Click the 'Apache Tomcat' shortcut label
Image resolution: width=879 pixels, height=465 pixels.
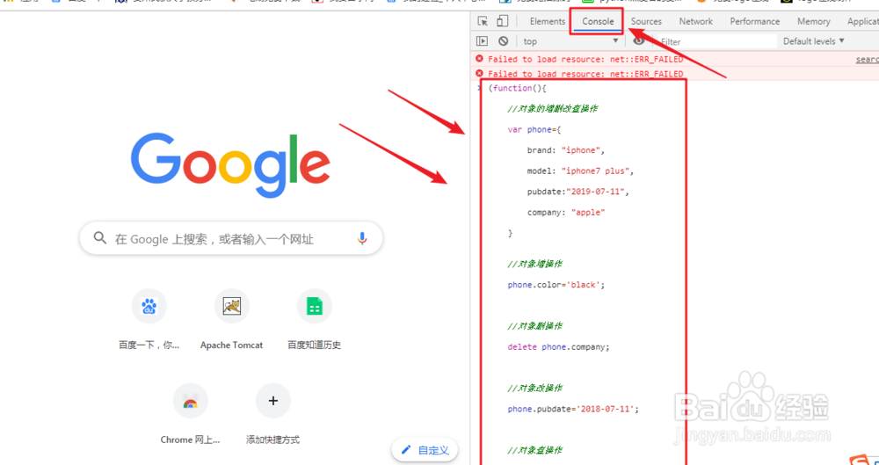click(231, 345)
